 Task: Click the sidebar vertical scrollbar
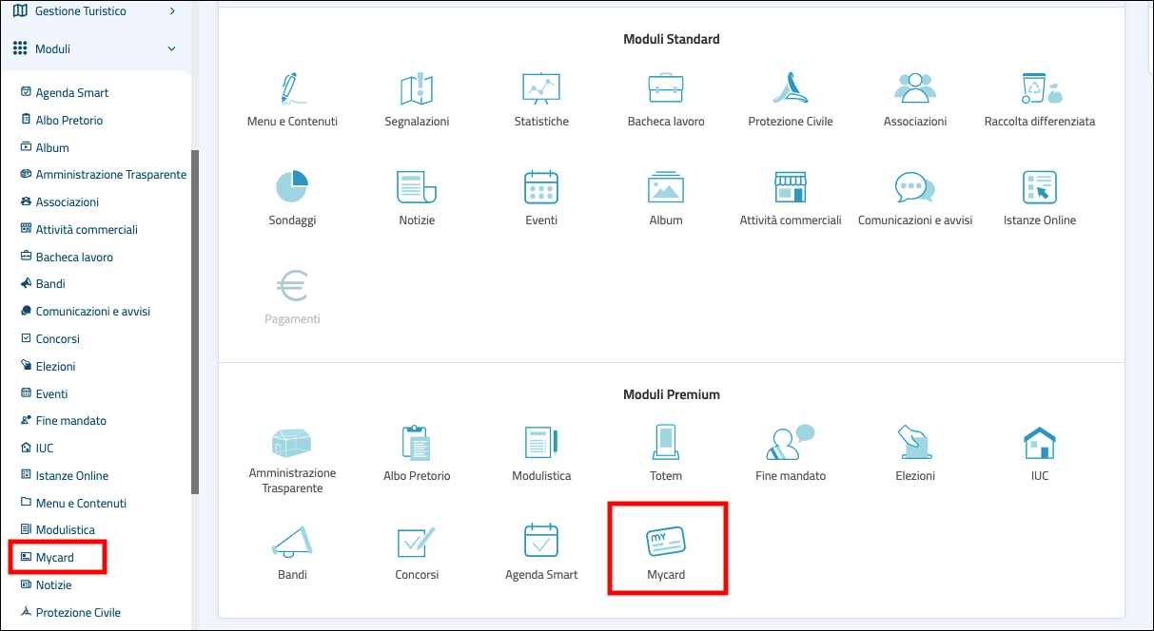[x=195, y=323]
